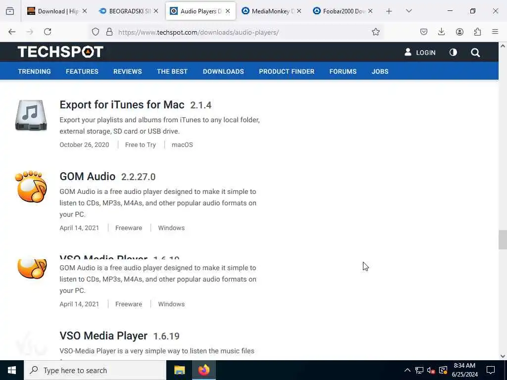This screenshot has height=380, width=507.
Task: Save page to Pocket
Action: tap(424, 32)
